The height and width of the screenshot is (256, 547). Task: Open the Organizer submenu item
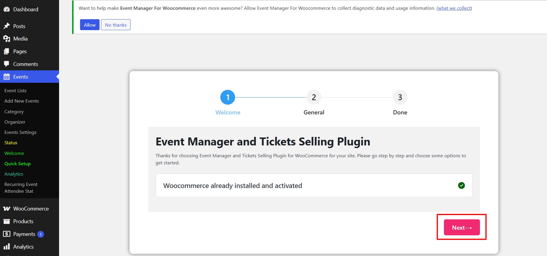click(x=15, y=122)
